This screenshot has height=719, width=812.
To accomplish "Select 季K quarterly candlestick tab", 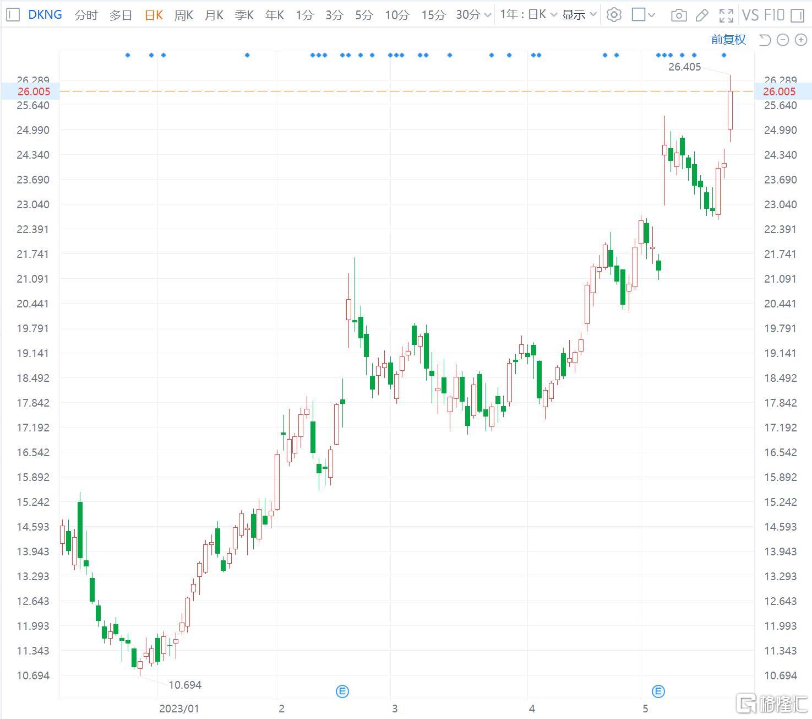I will (x=244, y=15).
